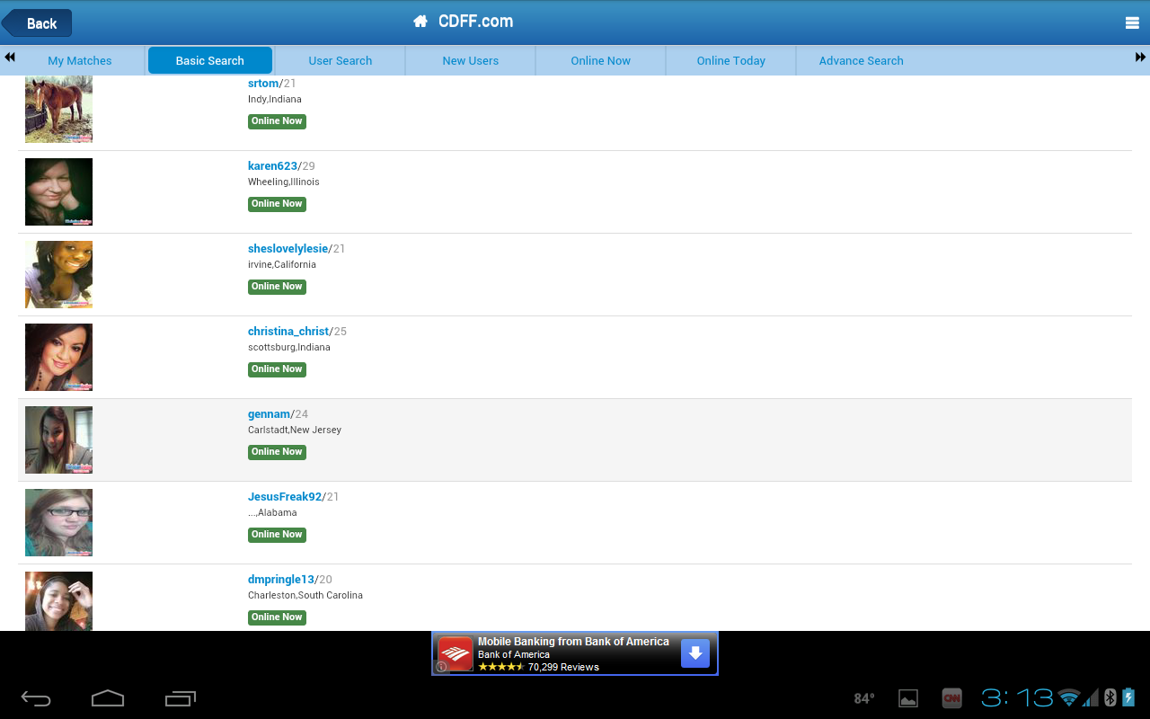Viewport: 1150px width, 719px height.
Task: Click the Online Now badge for sheslovelylesie
Action: pos(277,287)
